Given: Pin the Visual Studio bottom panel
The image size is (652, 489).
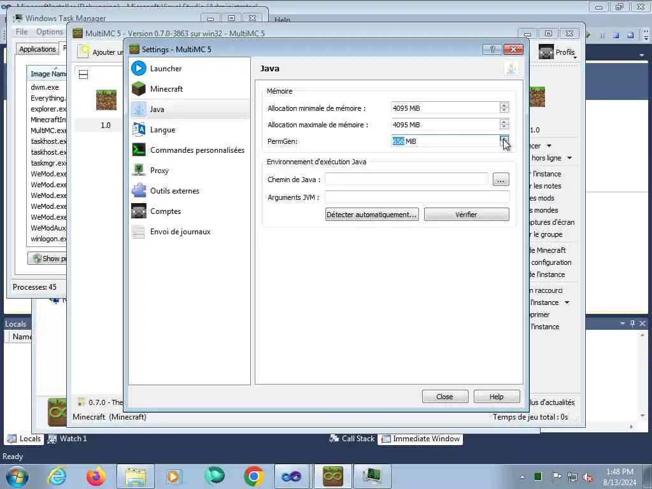Looking at the screenshot, I should coord(632,323).
